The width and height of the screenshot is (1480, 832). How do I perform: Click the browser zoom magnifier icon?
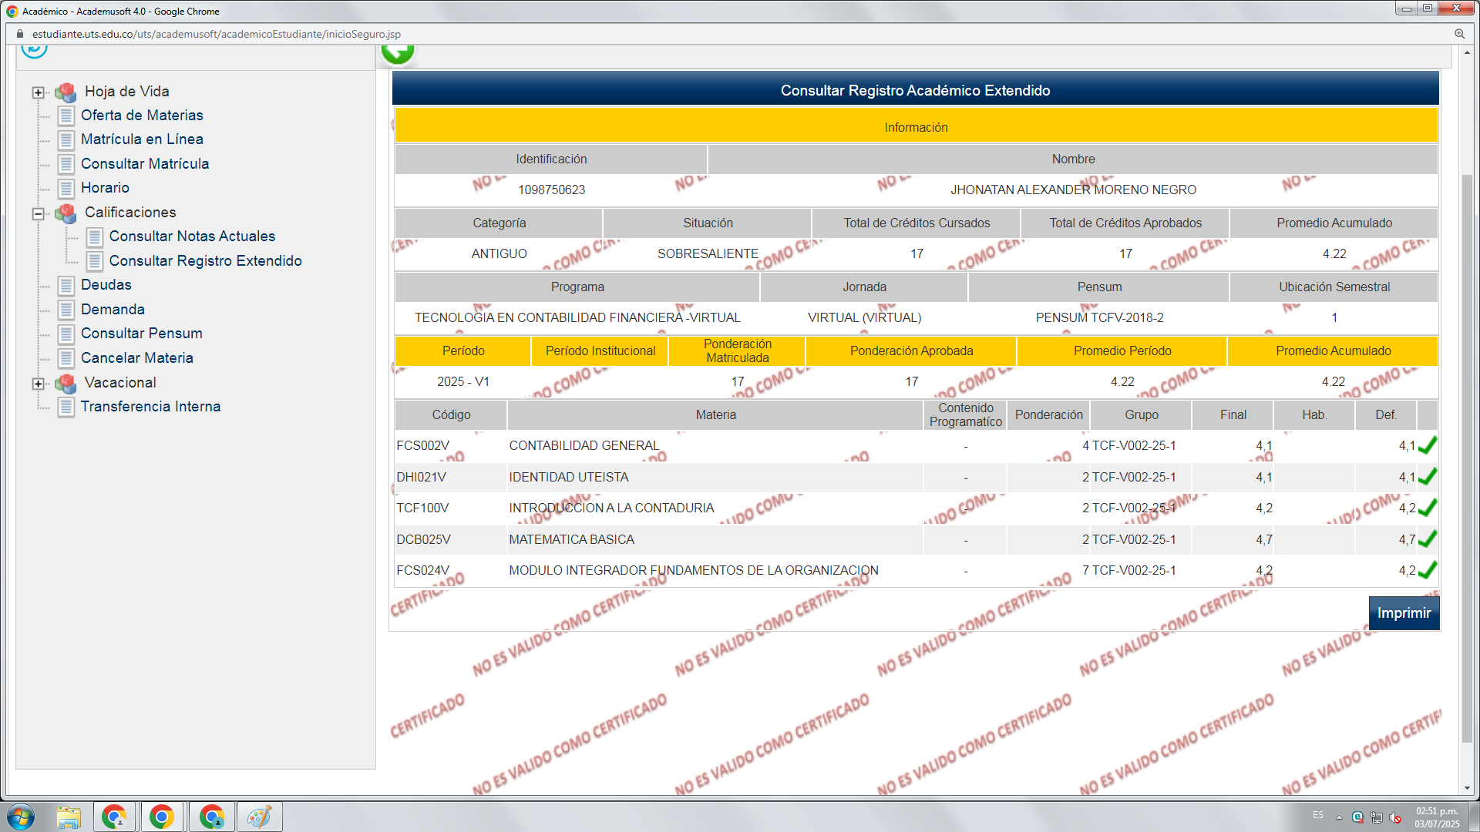pyautogui.click(x=1459, y=34)
